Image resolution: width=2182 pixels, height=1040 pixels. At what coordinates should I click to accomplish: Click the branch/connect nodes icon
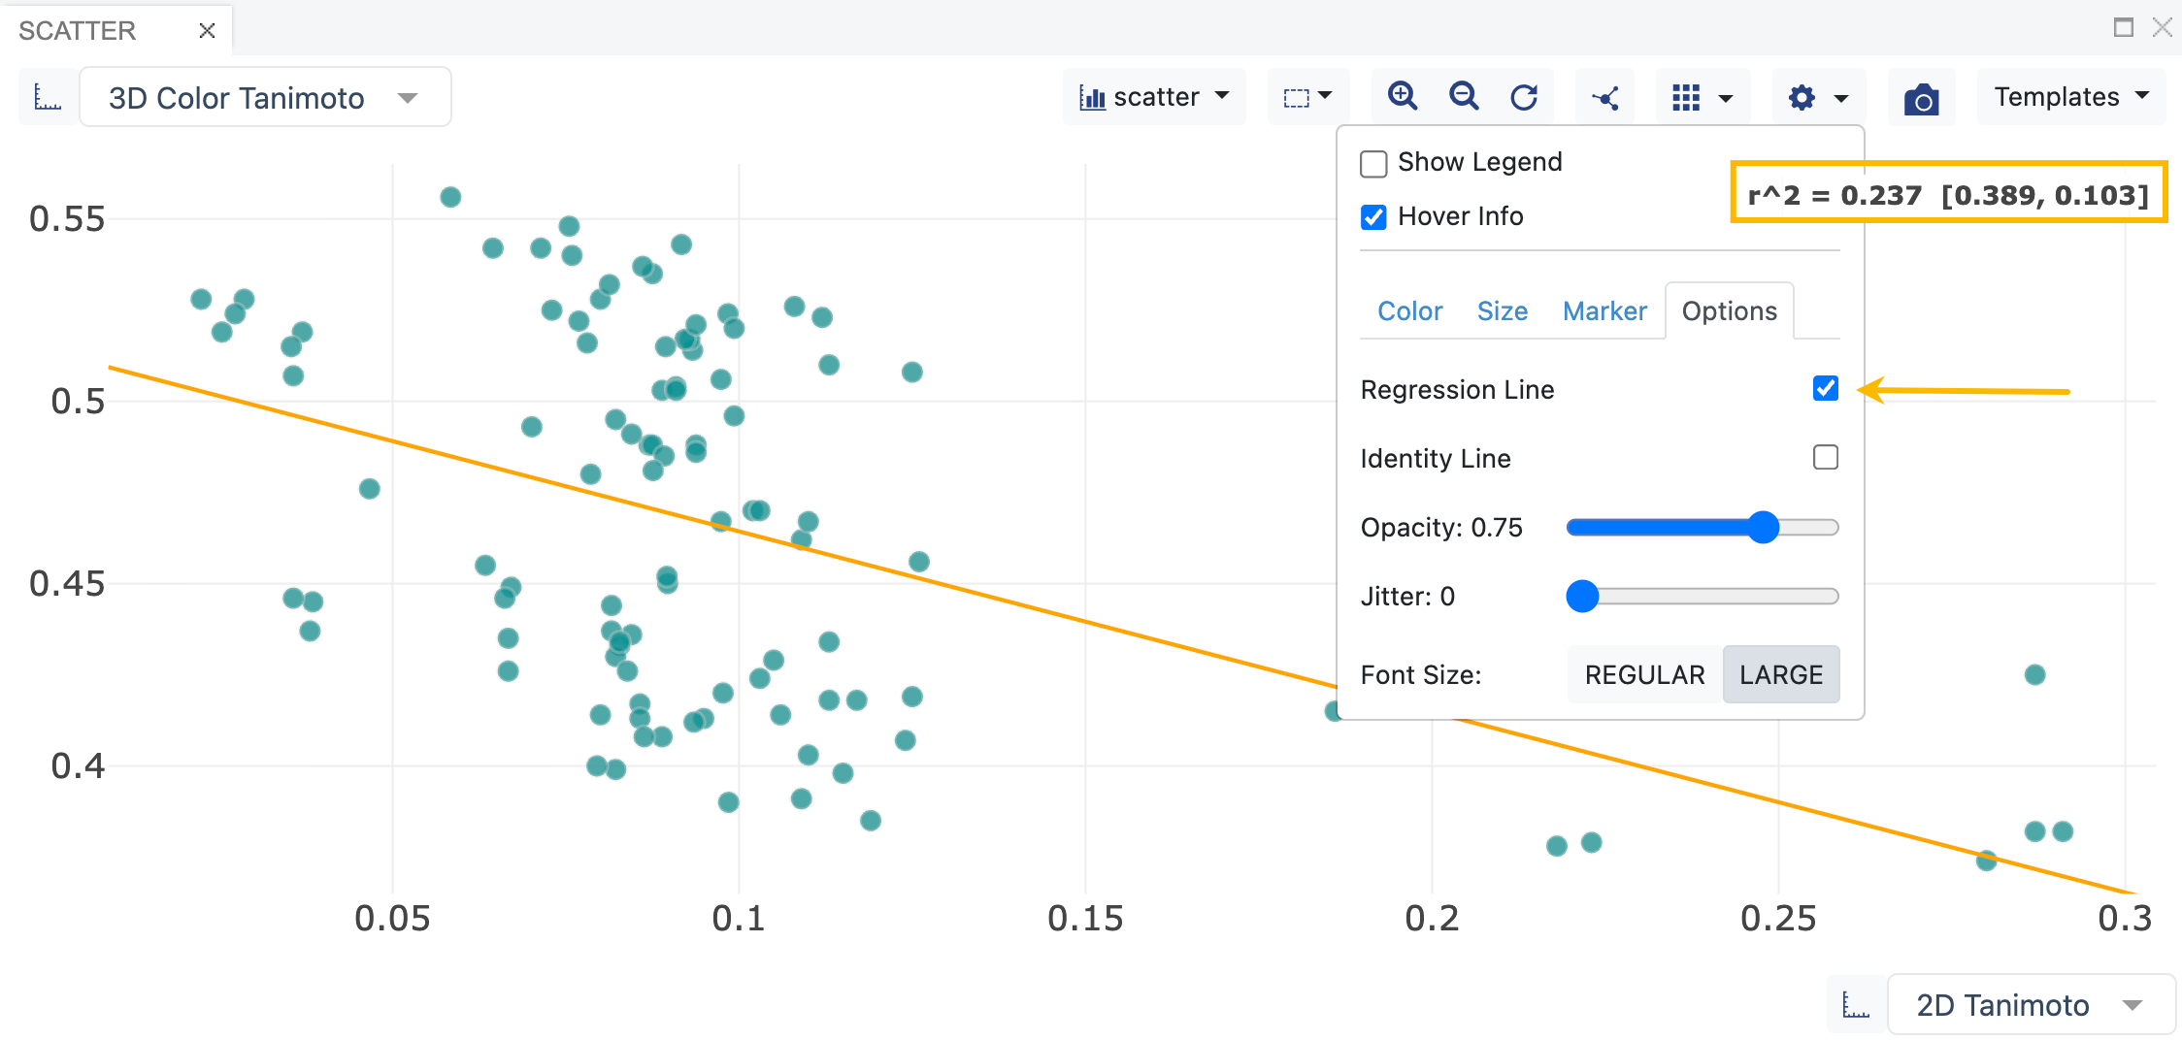tap(1605, 97)
